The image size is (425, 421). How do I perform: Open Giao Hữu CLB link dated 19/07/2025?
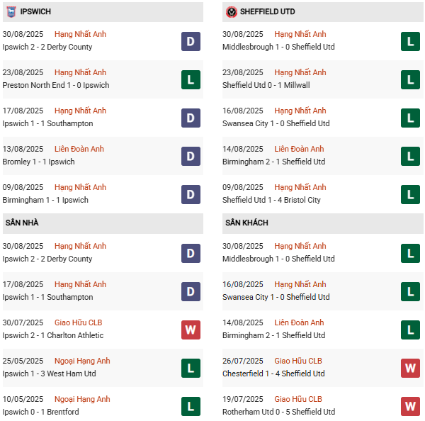(x=298, y=399)
